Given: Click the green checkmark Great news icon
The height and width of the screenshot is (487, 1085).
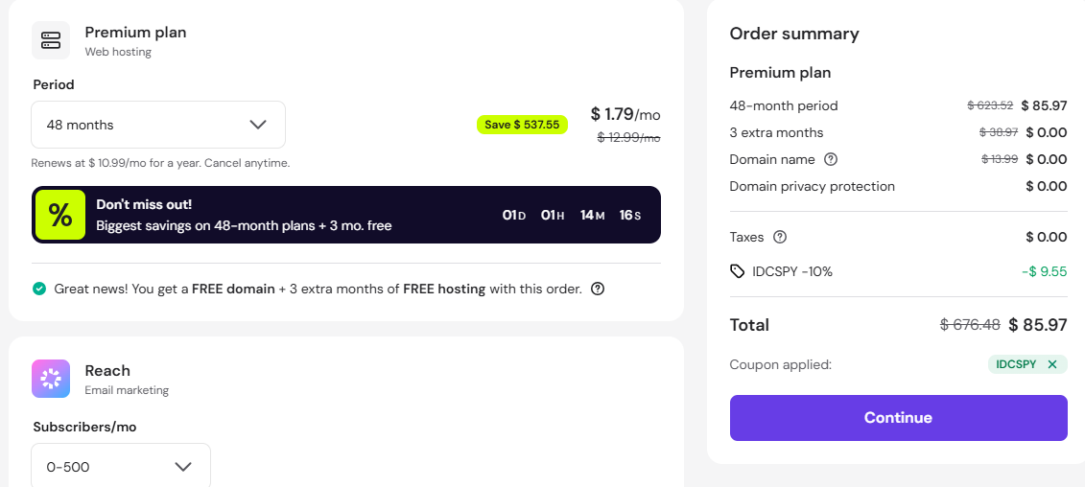Looking at the screenshot, I should (x=39, y=289).
